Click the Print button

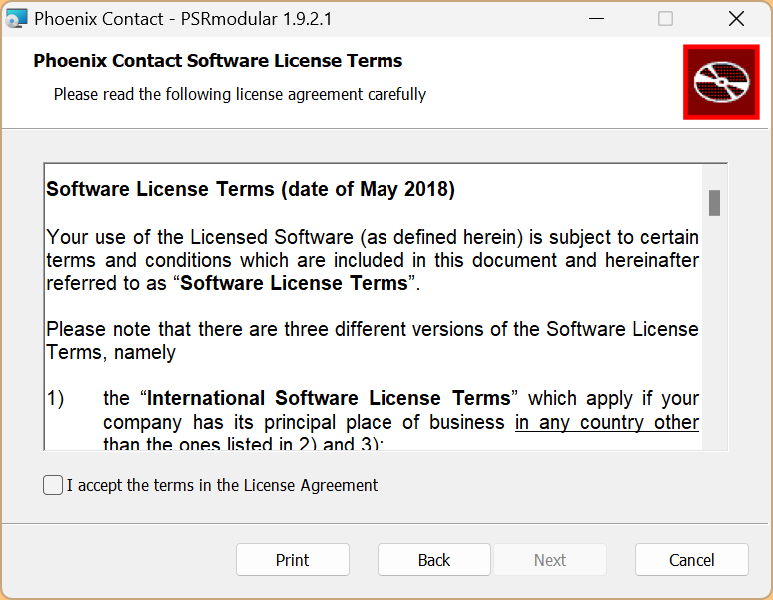point(293,560)
